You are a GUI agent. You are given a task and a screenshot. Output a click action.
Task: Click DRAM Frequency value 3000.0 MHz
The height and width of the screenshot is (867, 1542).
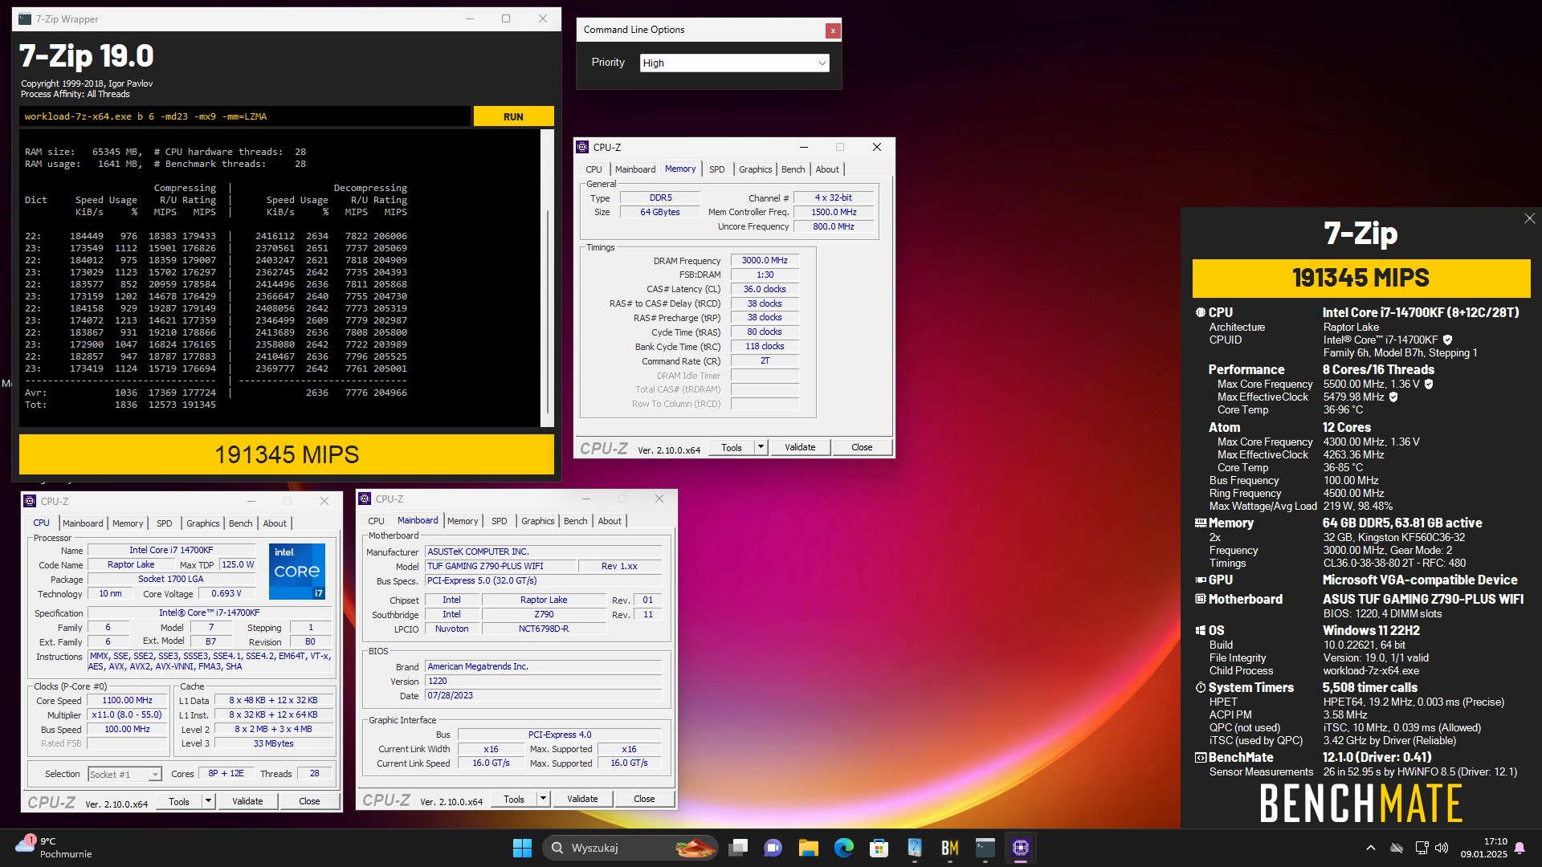coord(765,260)
